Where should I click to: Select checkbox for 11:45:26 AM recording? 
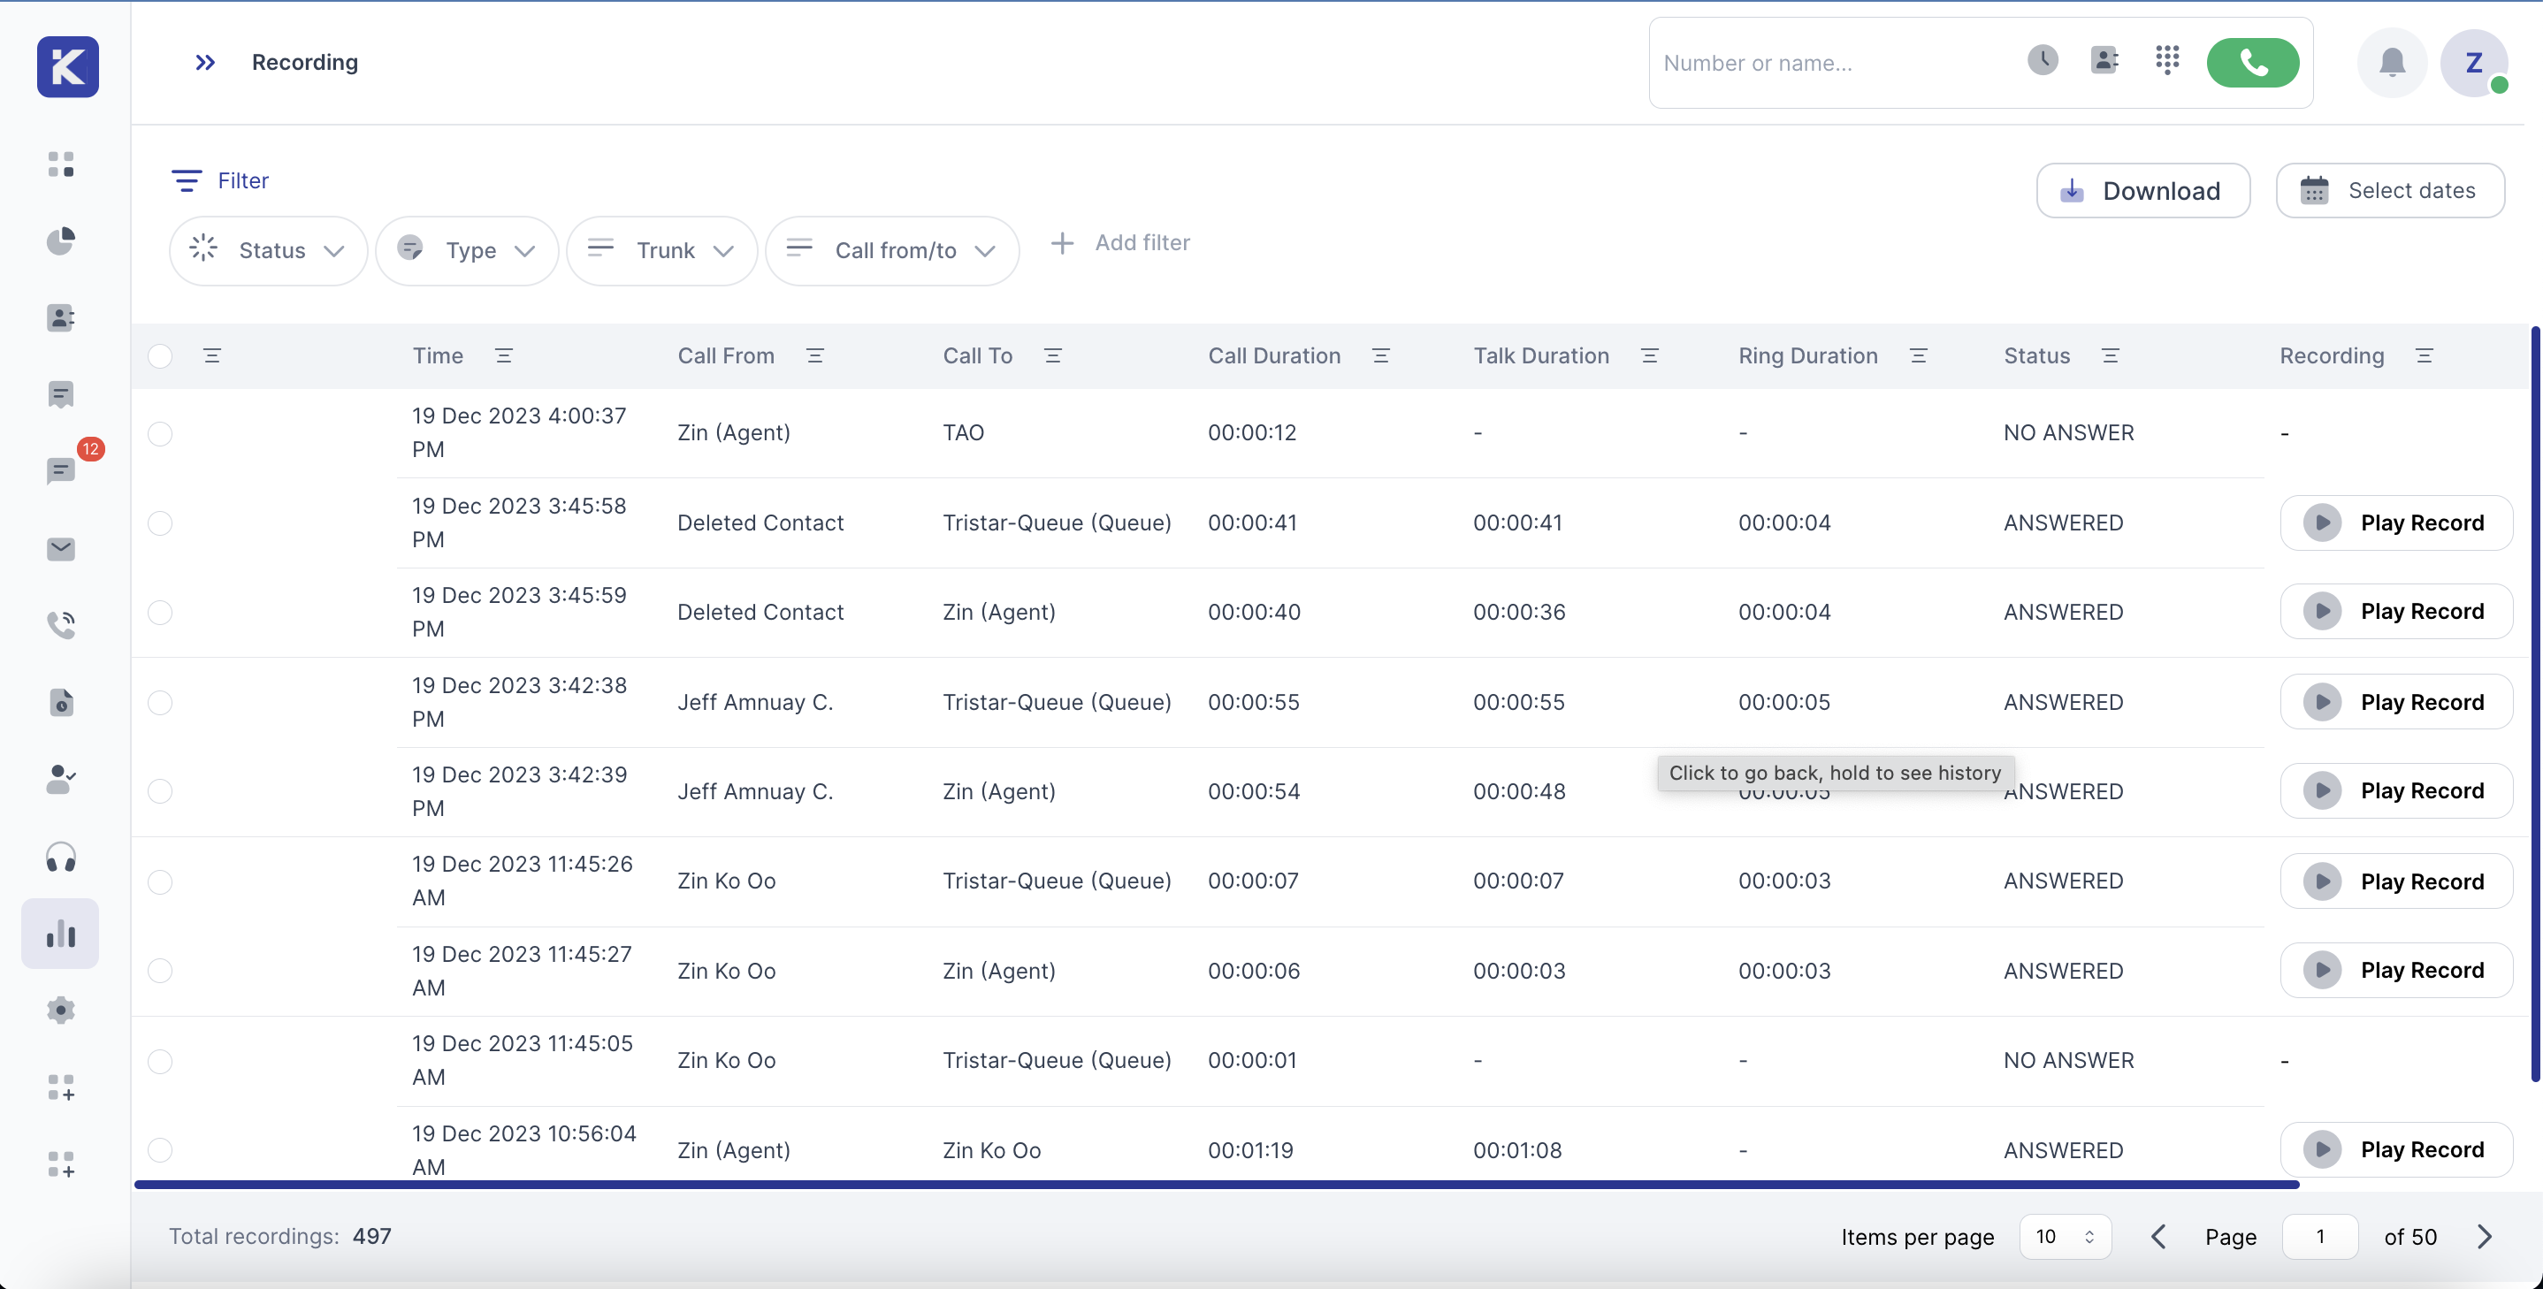coord(160,881)
